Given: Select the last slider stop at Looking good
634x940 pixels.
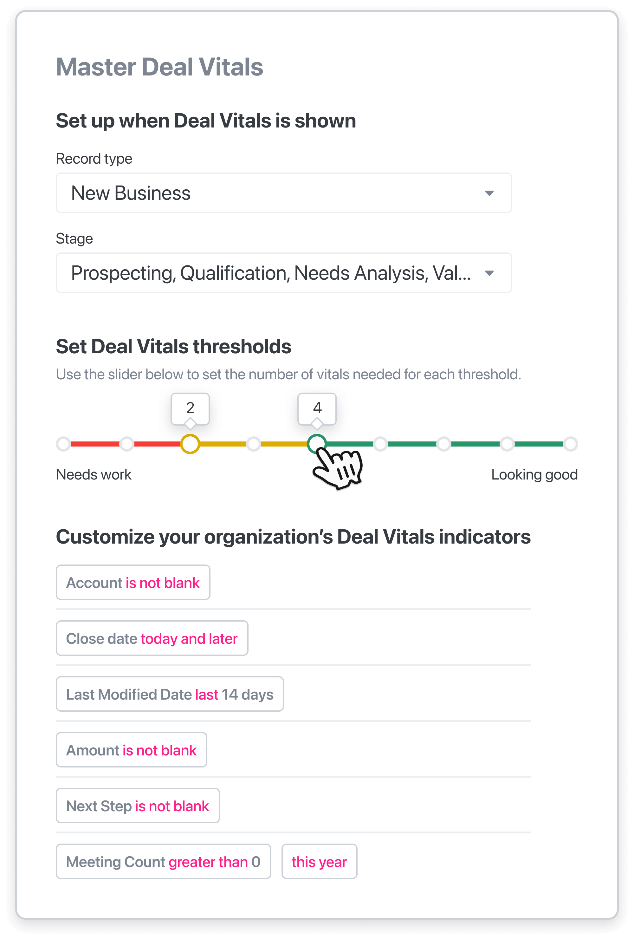Looking at the screenshot, I should coord(570,444).
